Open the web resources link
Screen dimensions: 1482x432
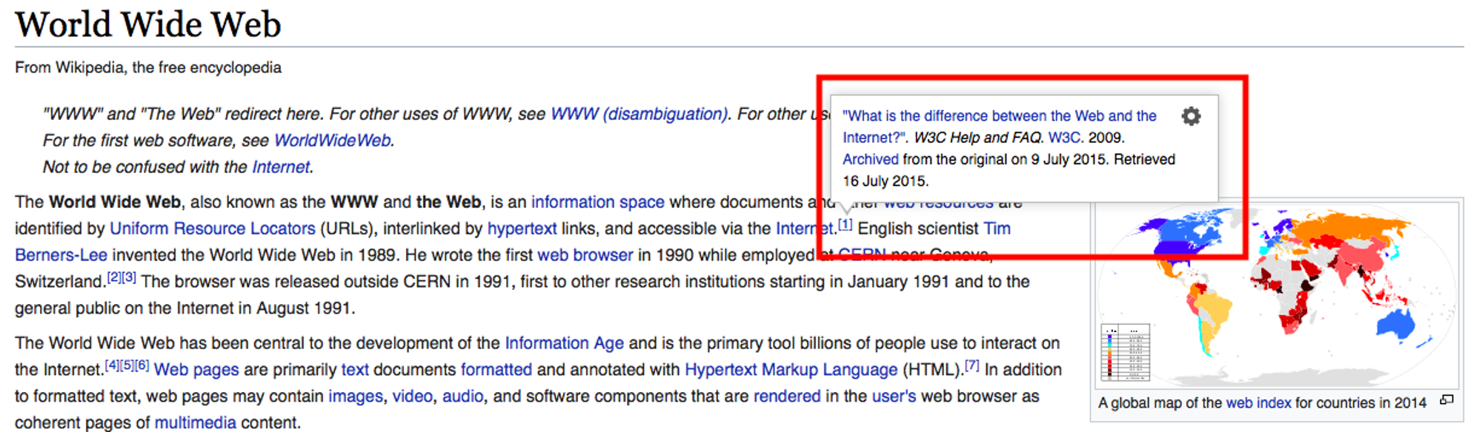(x=939, y=203)
